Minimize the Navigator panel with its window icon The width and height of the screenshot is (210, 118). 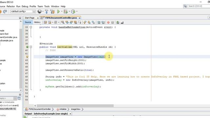pos(20,94)
